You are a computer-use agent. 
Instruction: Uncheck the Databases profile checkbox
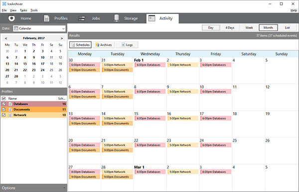(3, 104)
